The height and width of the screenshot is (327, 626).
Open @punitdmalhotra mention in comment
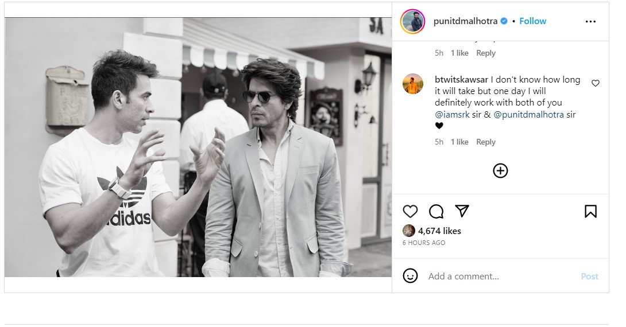point(528,115)
